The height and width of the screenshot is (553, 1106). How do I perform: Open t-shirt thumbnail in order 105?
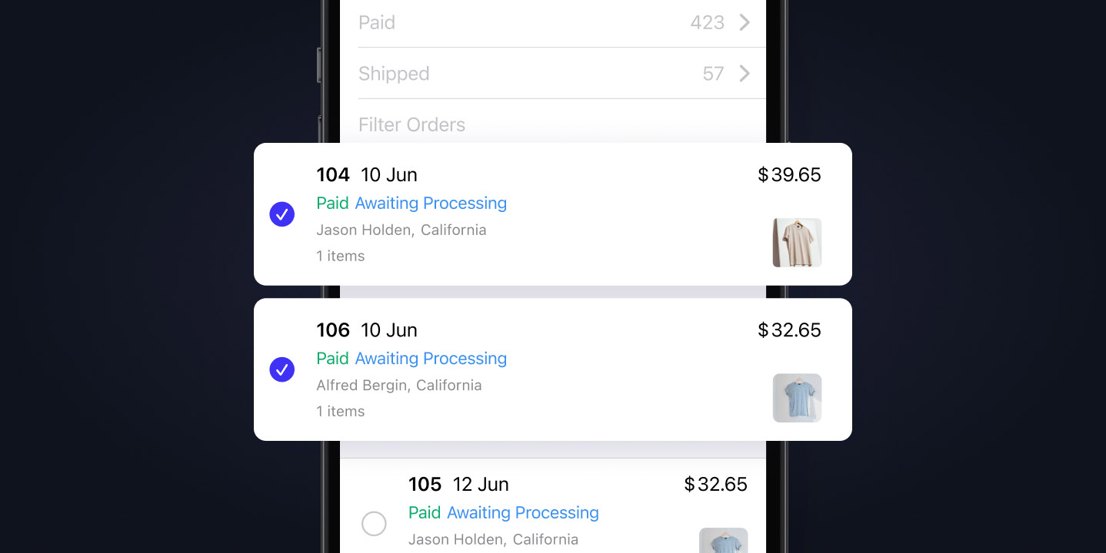[x=723, y=541]
